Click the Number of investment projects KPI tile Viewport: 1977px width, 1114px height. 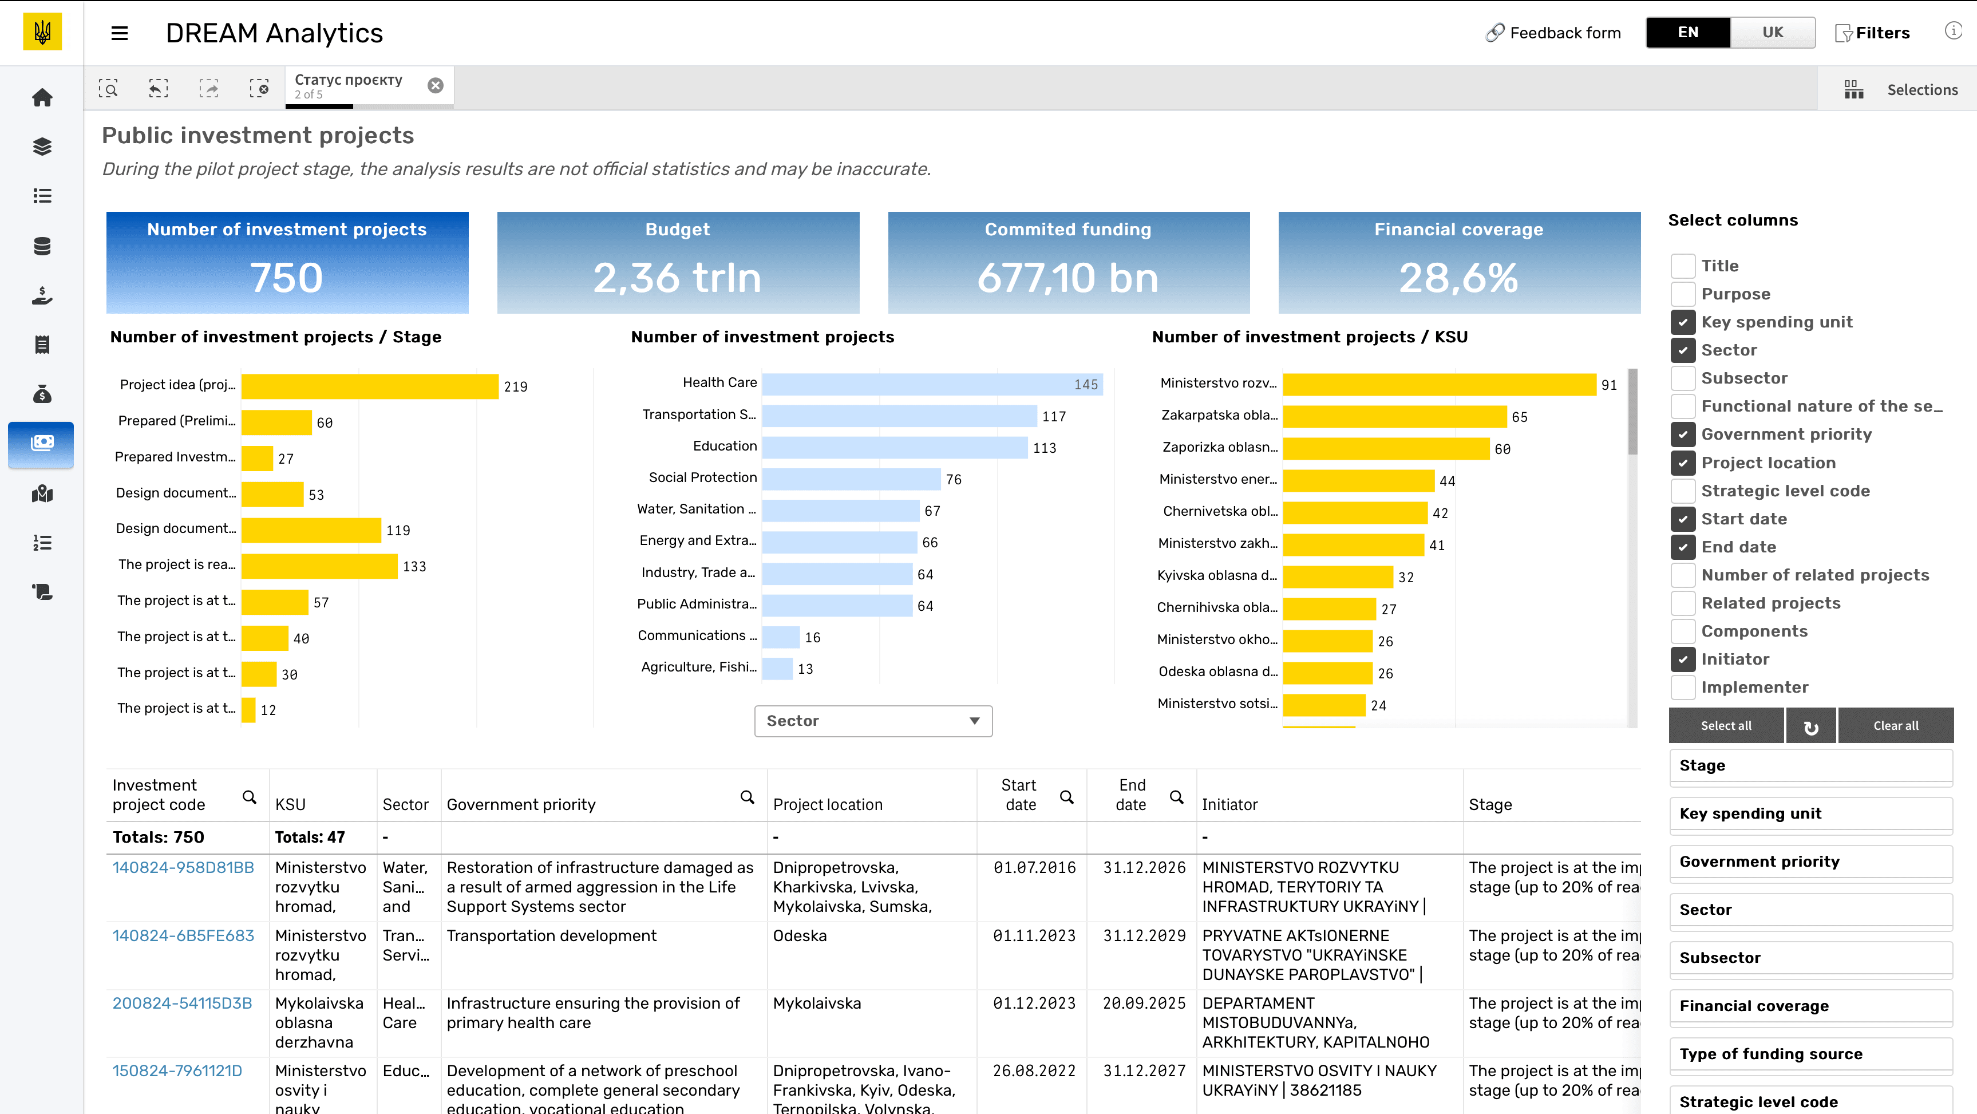pyautogui.click(x=287, y=263)
